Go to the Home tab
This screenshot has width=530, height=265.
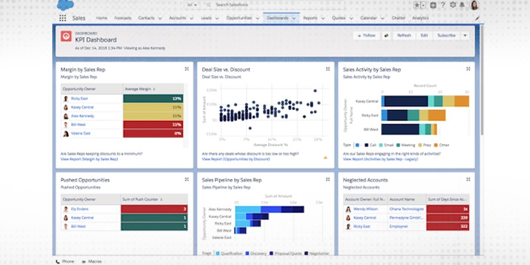(x=101, y=18)
